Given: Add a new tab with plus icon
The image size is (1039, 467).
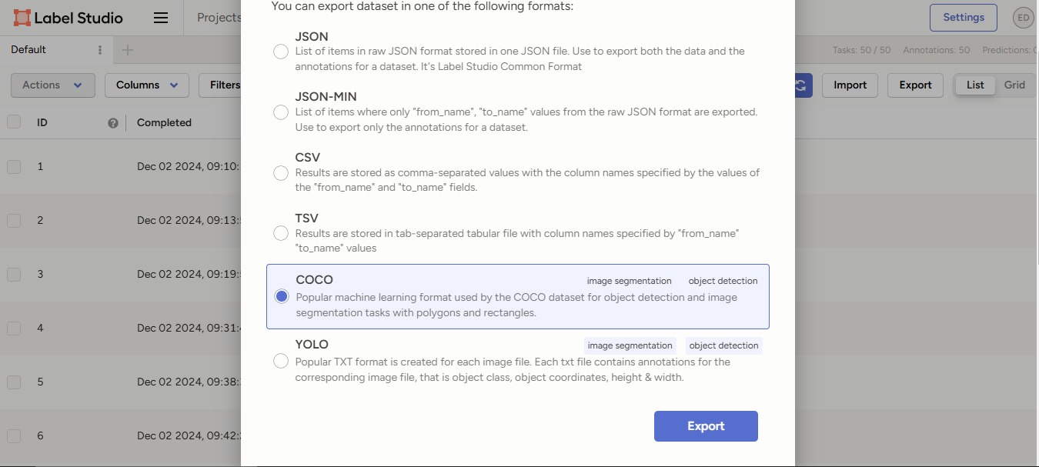Looking at the screenshot, I should [128, 50].
